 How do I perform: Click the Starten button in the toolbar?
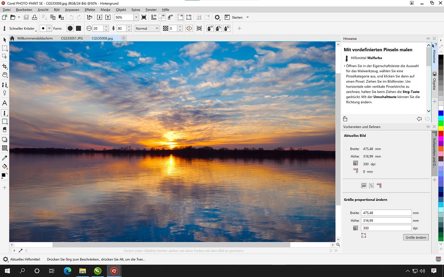pyautogui.click(x=237, y=17)
